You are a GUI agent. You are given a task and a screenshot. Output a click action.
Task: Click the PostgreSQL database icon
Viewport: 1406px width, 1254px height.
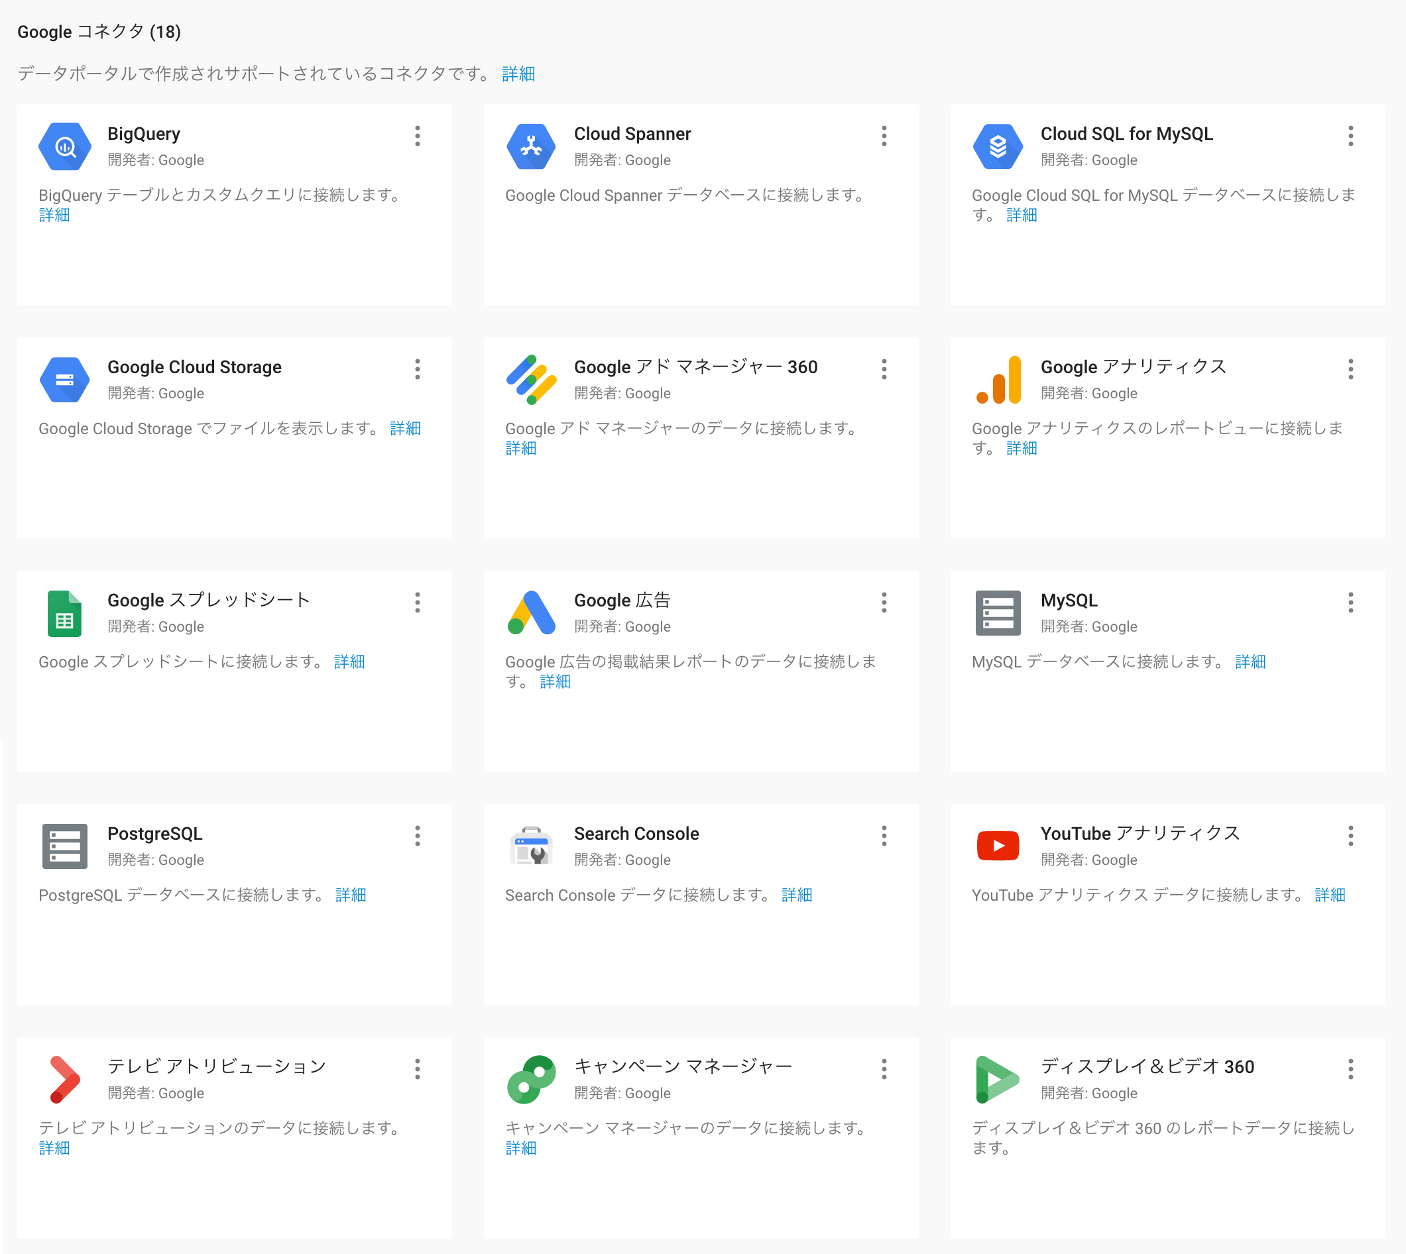[x=65, y=846]
